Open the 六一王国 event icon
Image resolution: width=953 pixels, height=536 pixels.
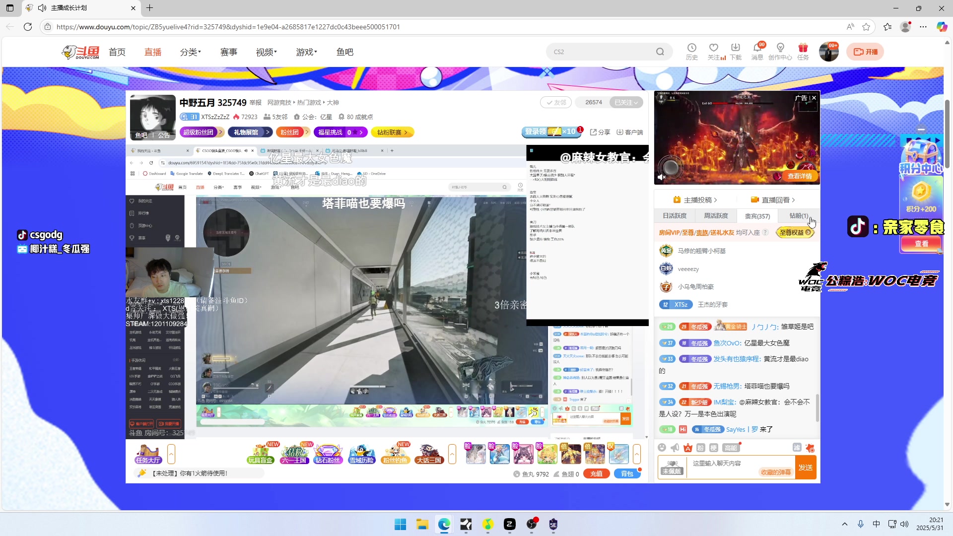(x=294, y=454)
